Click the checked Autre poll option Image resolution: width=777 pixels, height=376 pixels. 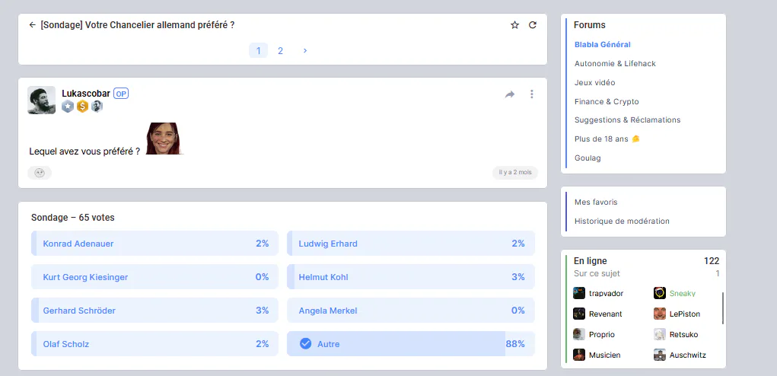[x=411, y=344]
